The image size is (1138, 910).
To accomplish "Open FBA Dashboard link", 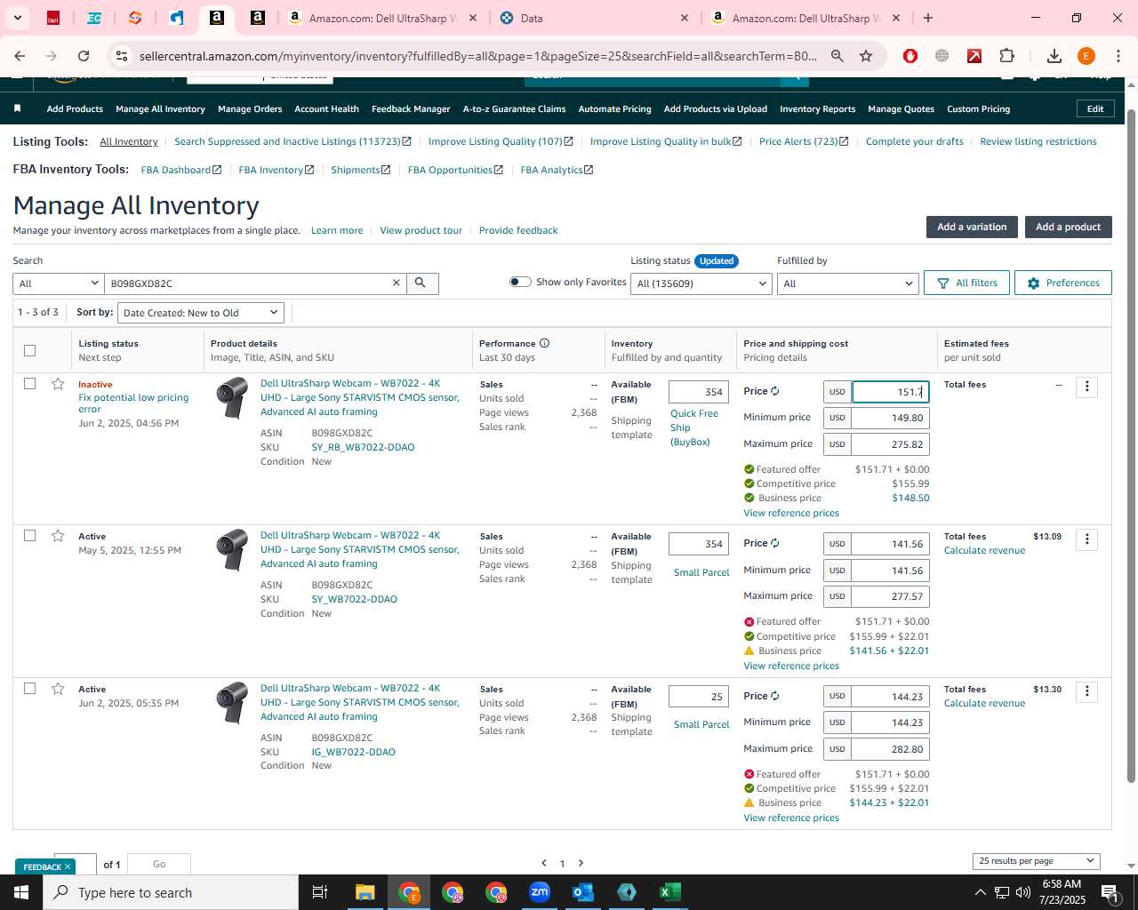I will (180, 170).
